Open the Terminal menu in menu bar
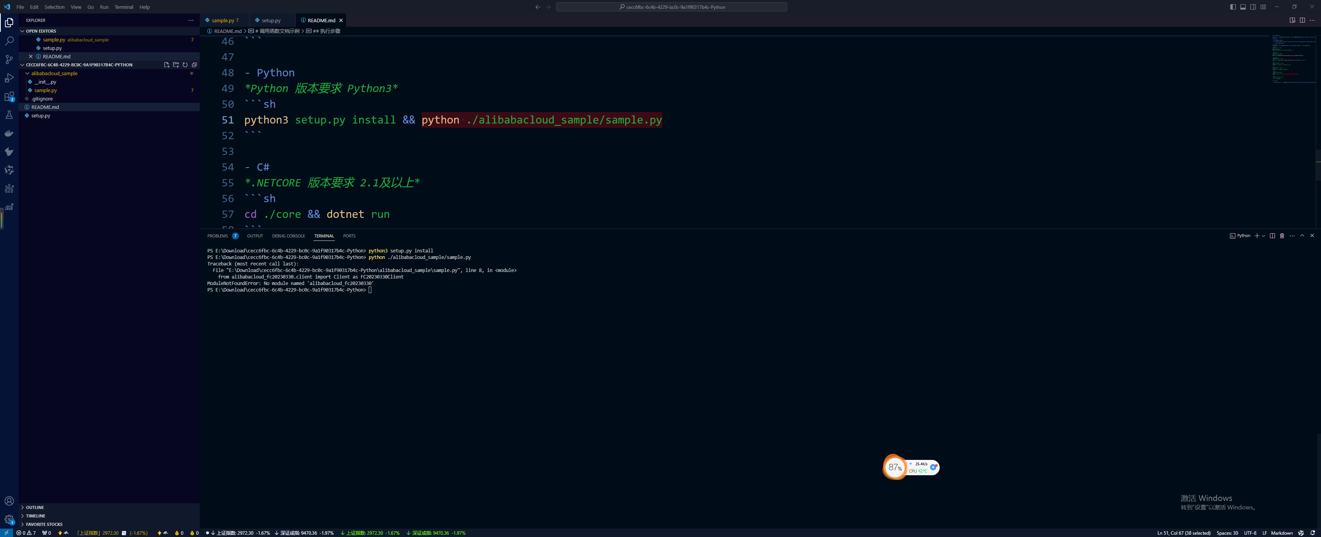The width and height of the screenshot is (1321, 537). pos(124,7)
